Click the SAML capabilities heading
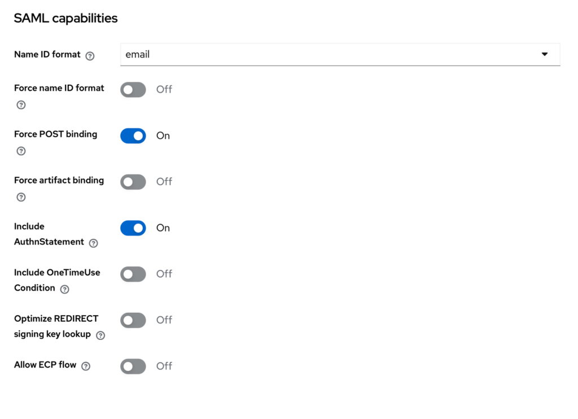 coord(65,18)
